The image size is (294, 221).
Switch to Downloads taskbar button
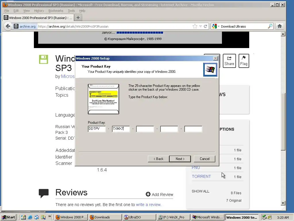tap(105, 217)
